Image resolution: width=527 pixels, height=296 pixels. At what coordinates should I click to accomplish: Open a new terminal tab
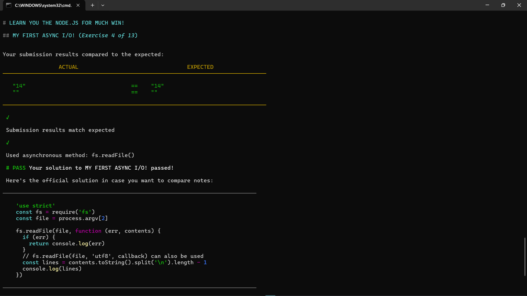[x=93, y=5]
